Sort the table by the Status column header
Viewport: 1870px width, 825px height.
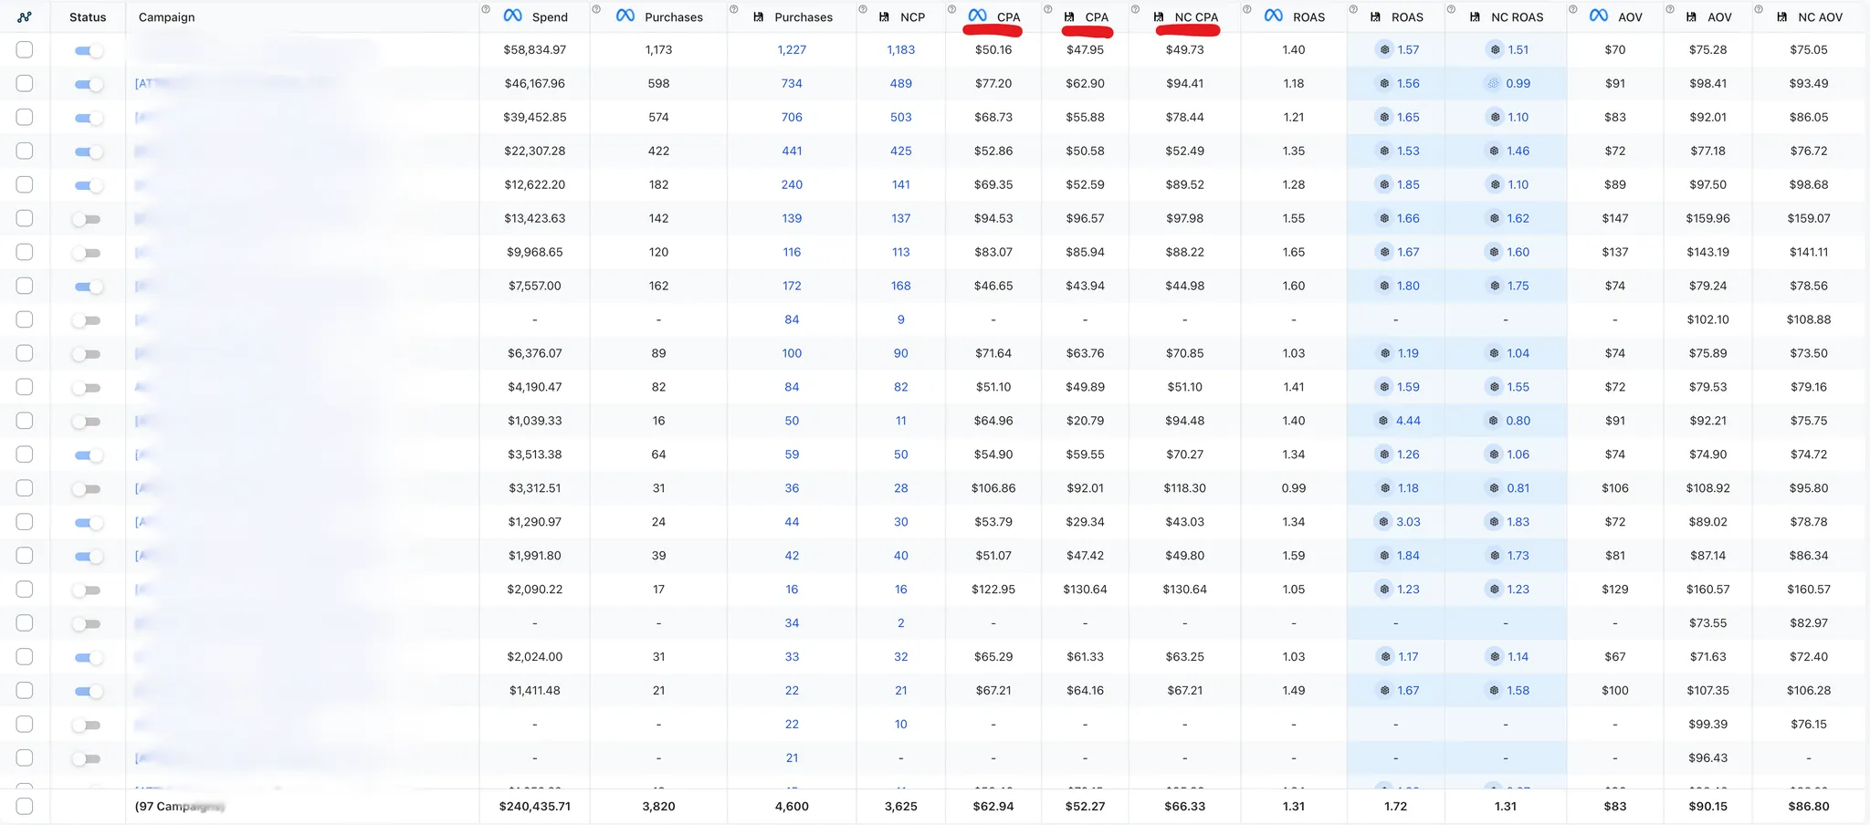(x=88, y=17)
